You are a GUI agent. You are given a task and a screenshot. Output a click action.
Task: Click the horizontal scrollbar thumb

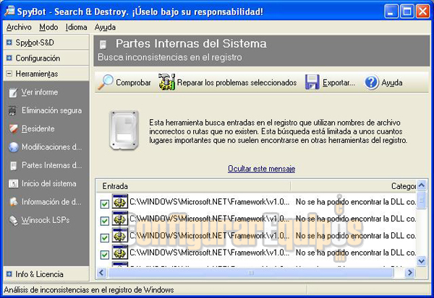[251, 273]
